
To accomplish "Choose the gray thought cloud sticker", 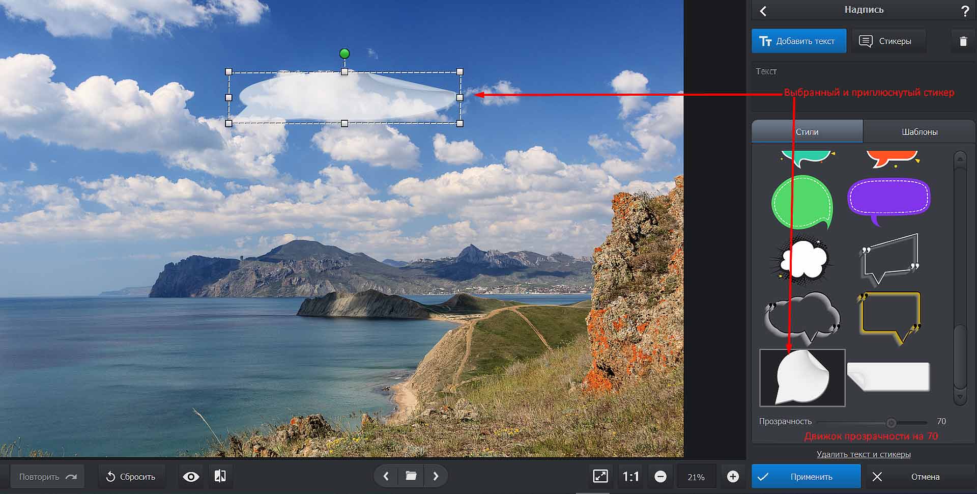I will click(x=802, y=318).
